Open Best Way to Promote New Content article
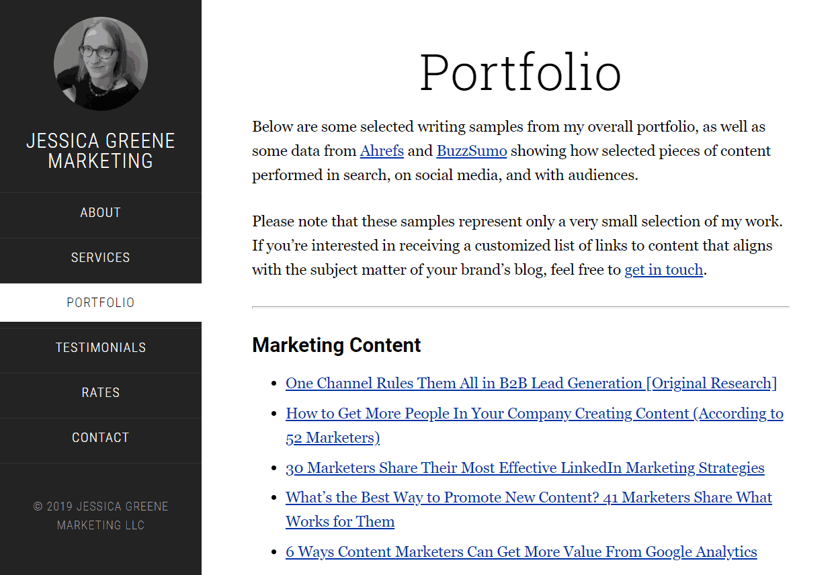 (529, 509)
